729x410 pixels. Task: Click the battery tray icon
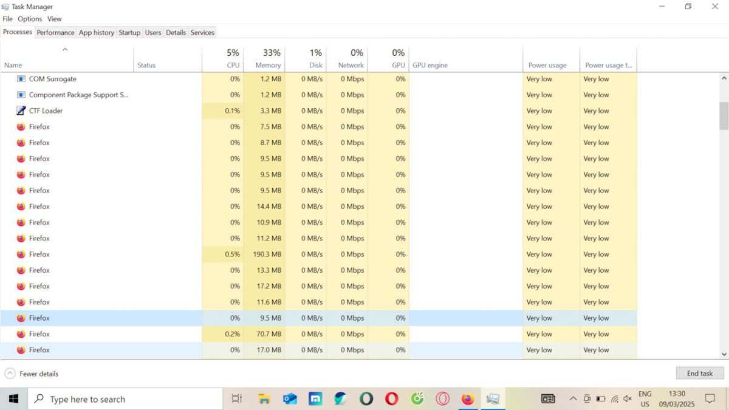coord(601,399)
